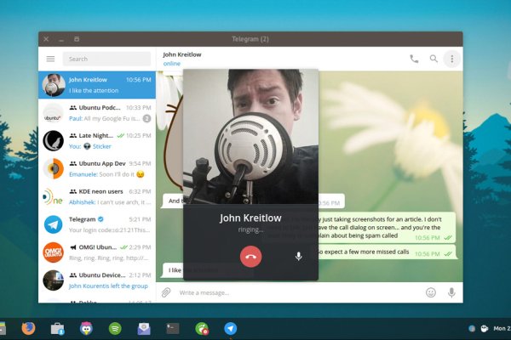
Task: Launch Firefox from the taskbar
Action: pyautogui.click(x=28, y=328)
